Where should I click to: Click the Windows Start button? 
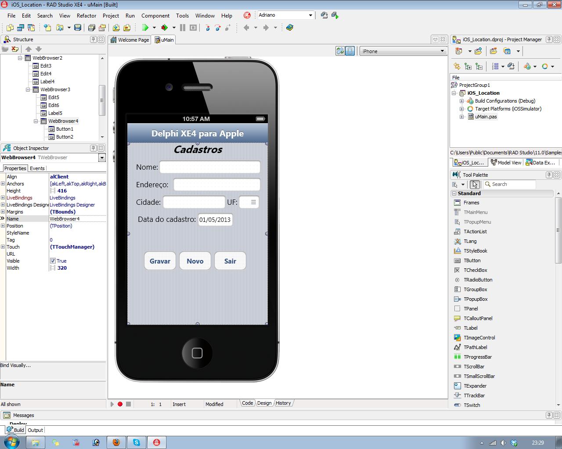point(11,442)
